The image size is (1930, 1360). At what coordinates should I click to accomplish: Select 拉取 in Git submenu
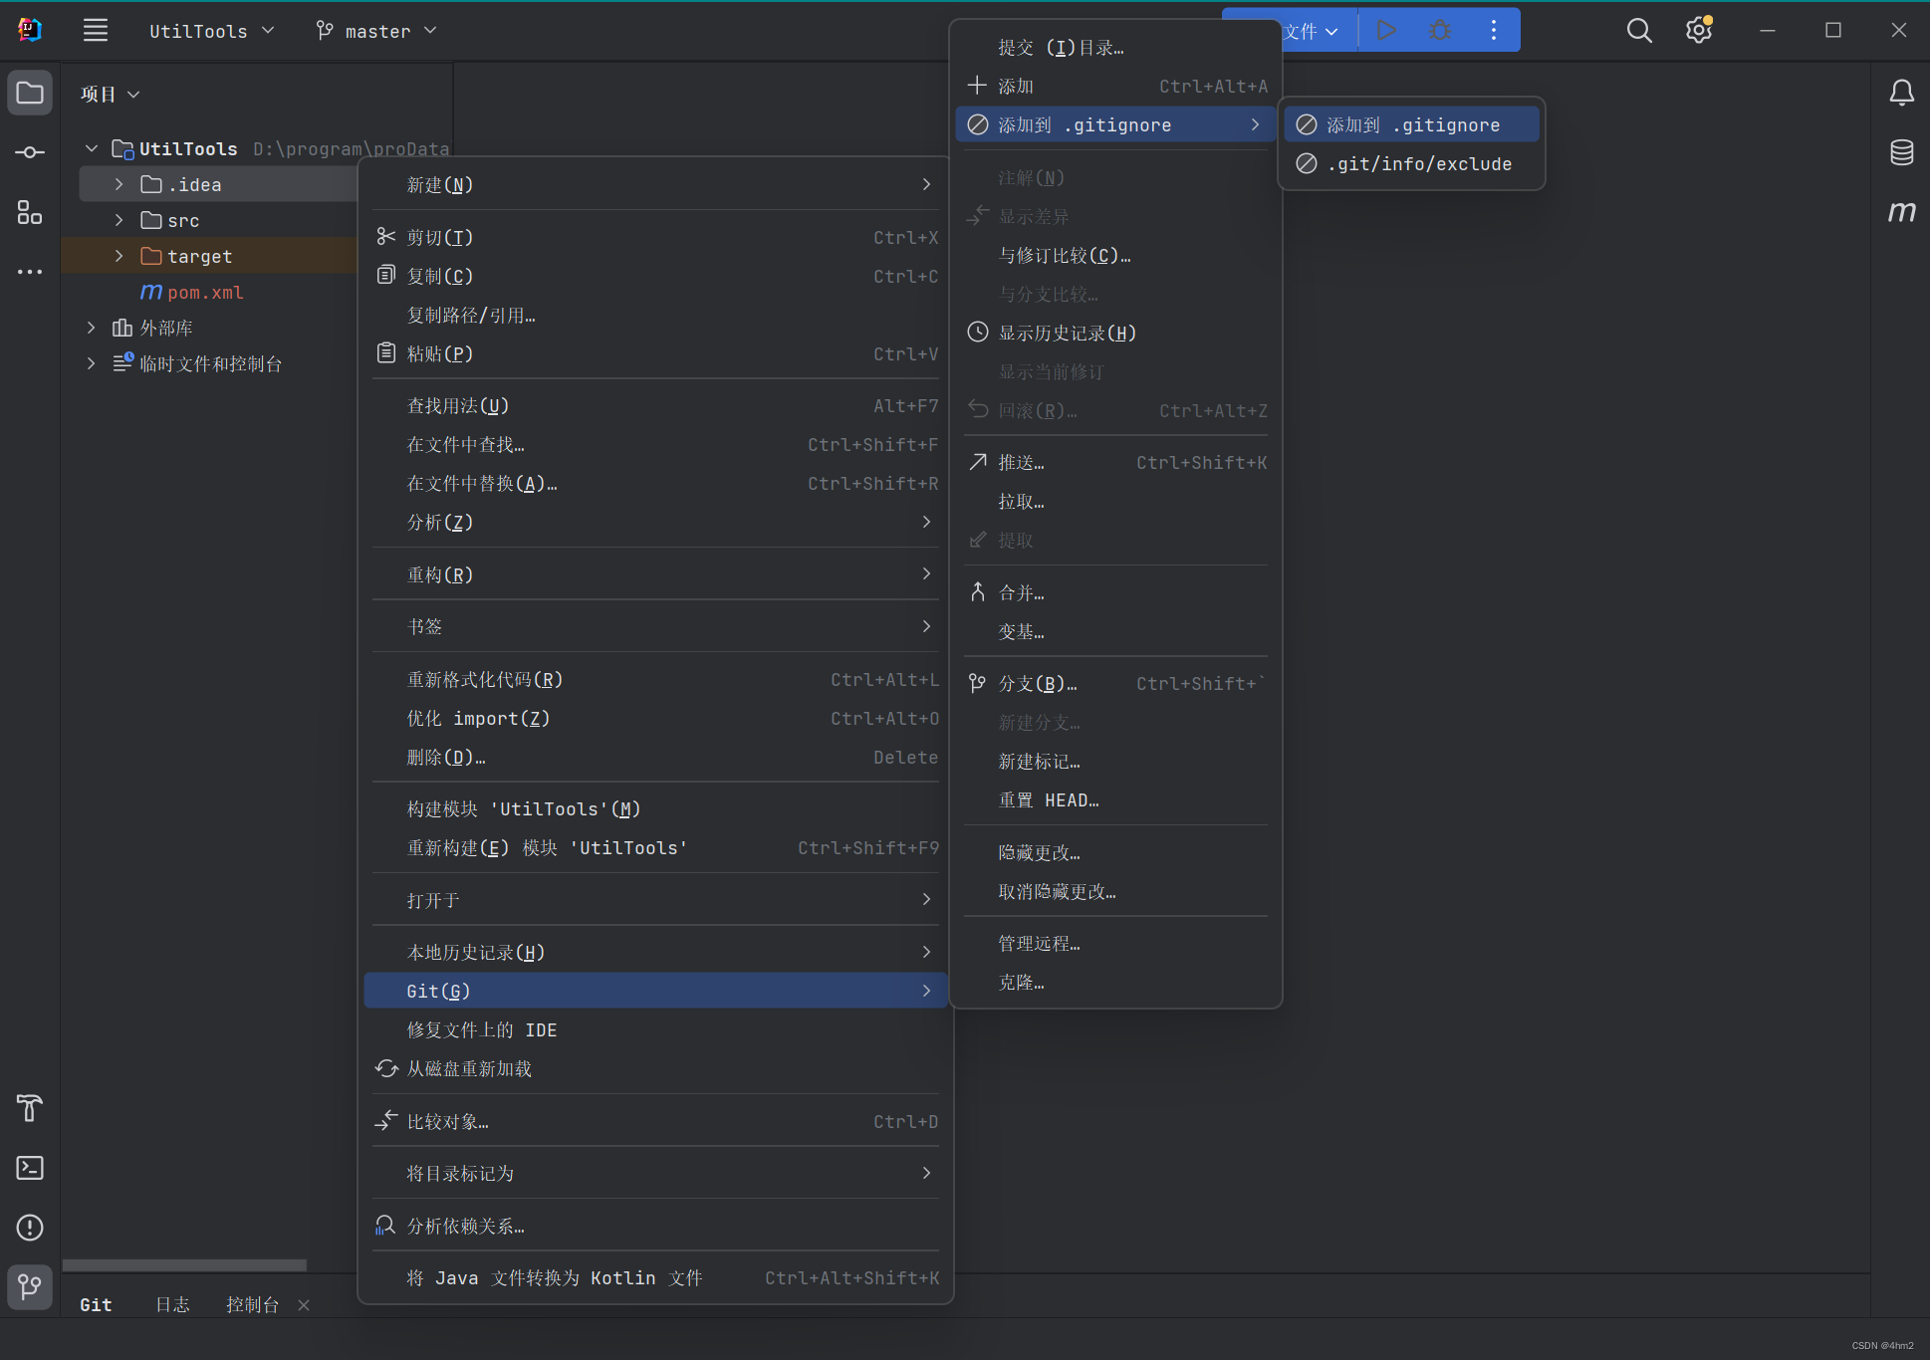1115,501
